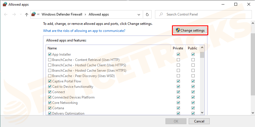Image resolution: width=255 pixels, height=127 pixels.
Task: Toggle Core Networking Public checkbox
Action: pyautogui.click(x=193, y=102)
